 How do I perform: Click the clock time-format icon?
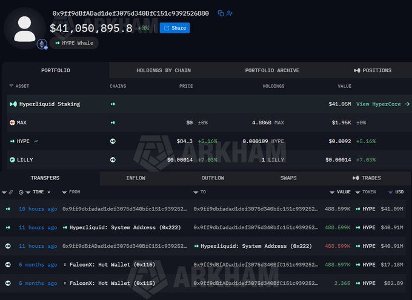(21, 192)
